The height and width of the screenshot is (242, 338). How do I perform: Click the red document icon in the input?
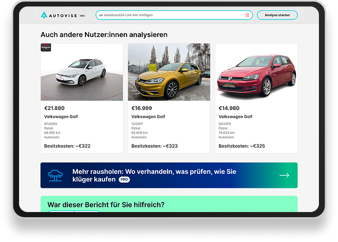pos(247,15)
